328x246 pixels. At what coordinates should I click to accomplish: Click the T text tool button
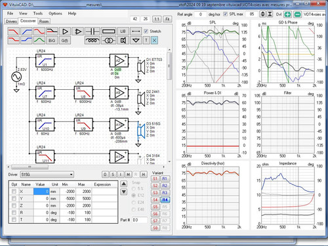146,40
